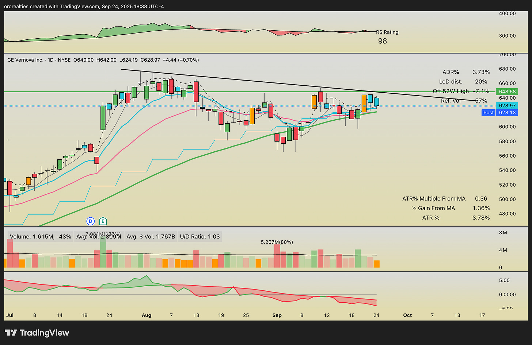The height and width of the screenshot is (345, 532).
Task: Click the '-7.1%' off-high value
Action: (x=481, y=91)
